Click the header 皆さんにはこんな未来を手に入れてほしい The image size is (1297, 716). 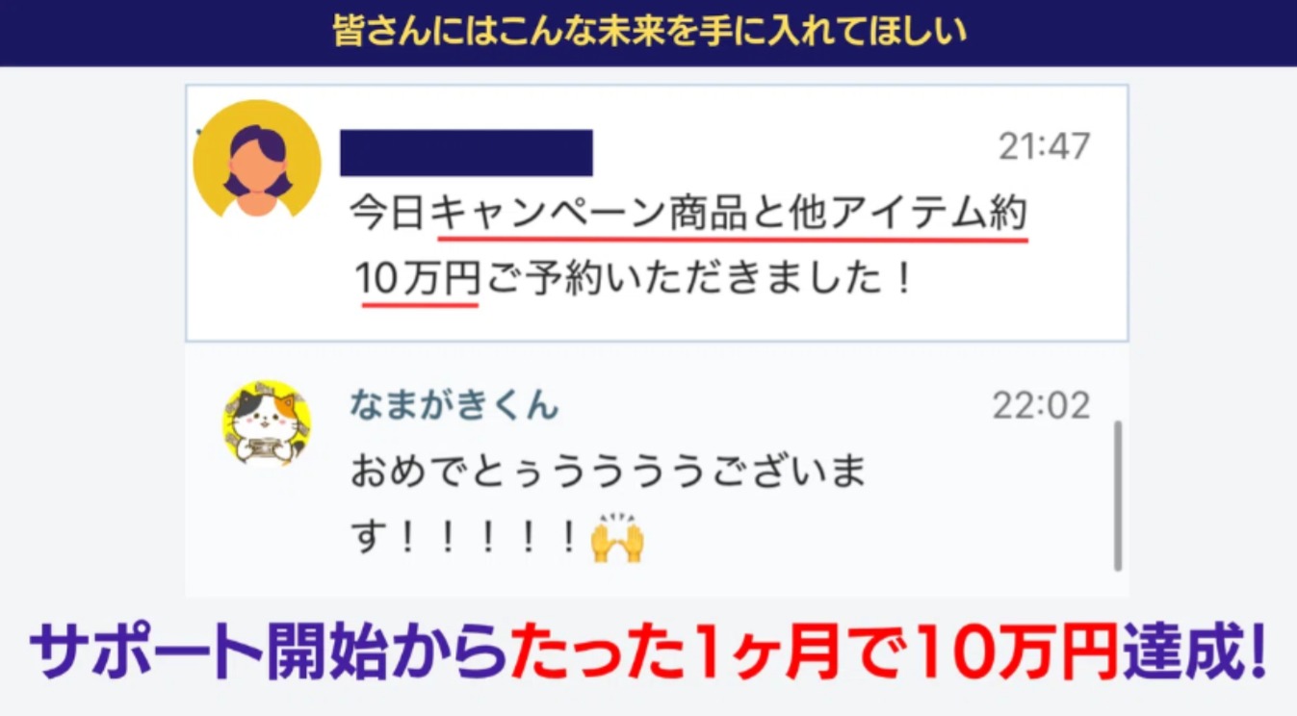(649, 31)
